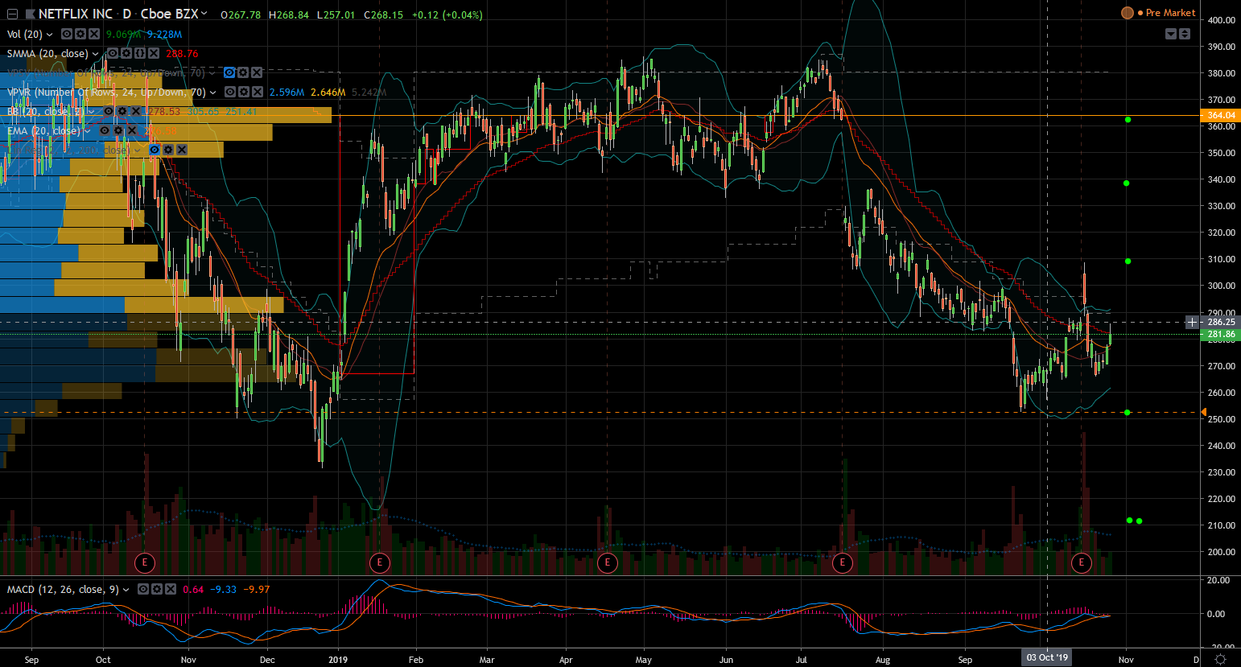
Task: Click the down-arrow pane button near price axis
Action: pos(1171,34)
